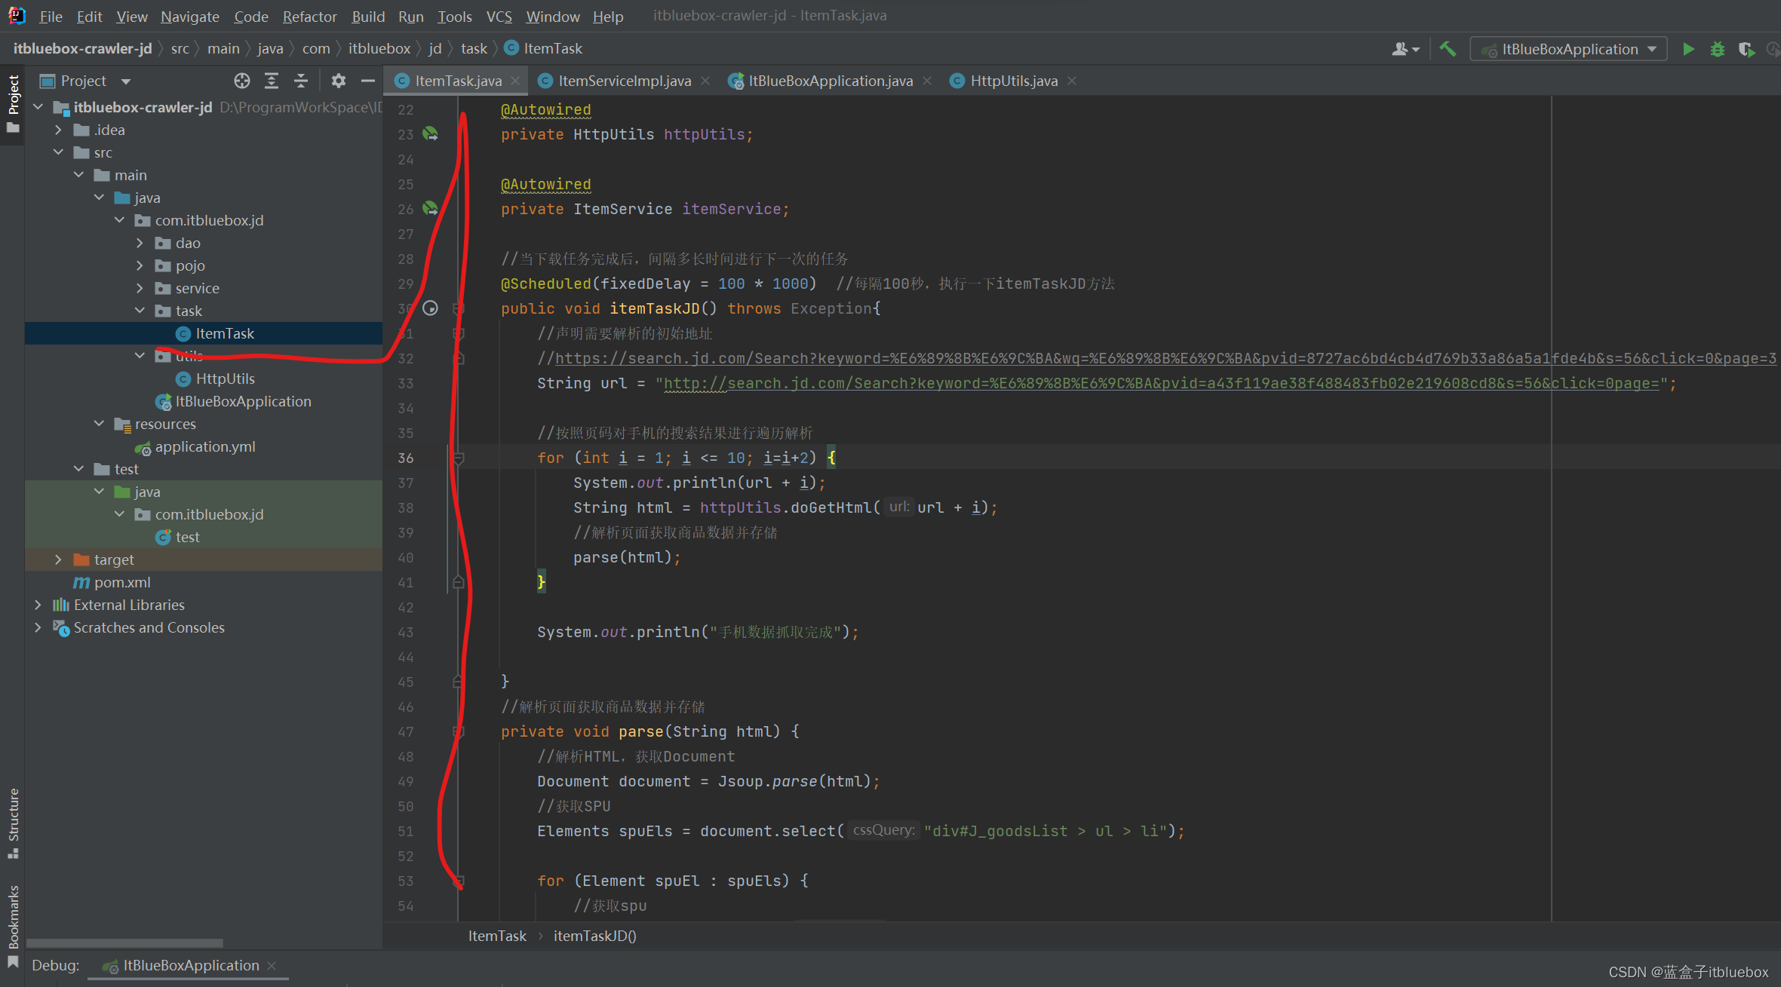Image resolution: width=1781 pixels, height=987 pixels.
Task: Expand the dao package folder
Action: (x=140, y=243)
